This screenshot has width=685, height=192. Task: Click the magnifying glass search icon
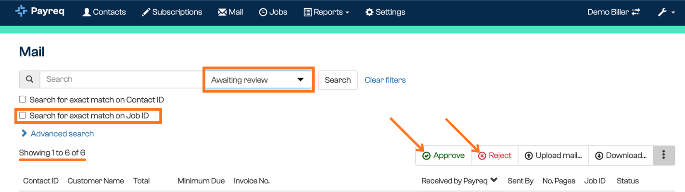coord(29,79)
